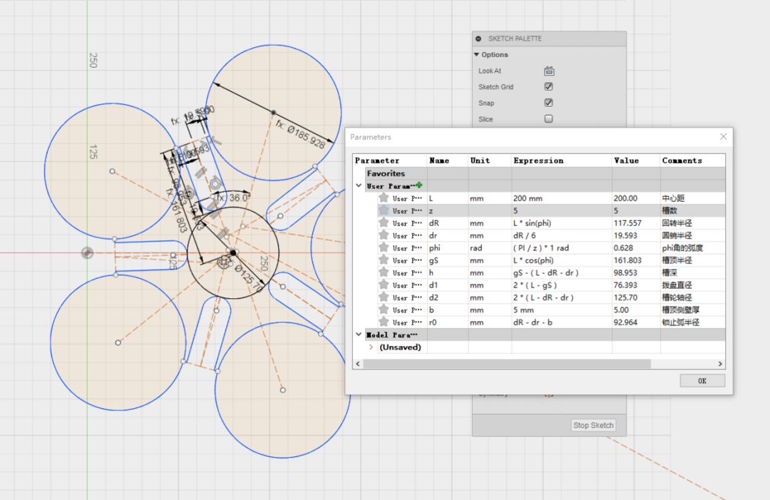The width and height of the screenshot is (770, 500).
Task: Favorite the z parameter star
Action: click(384, 210)
